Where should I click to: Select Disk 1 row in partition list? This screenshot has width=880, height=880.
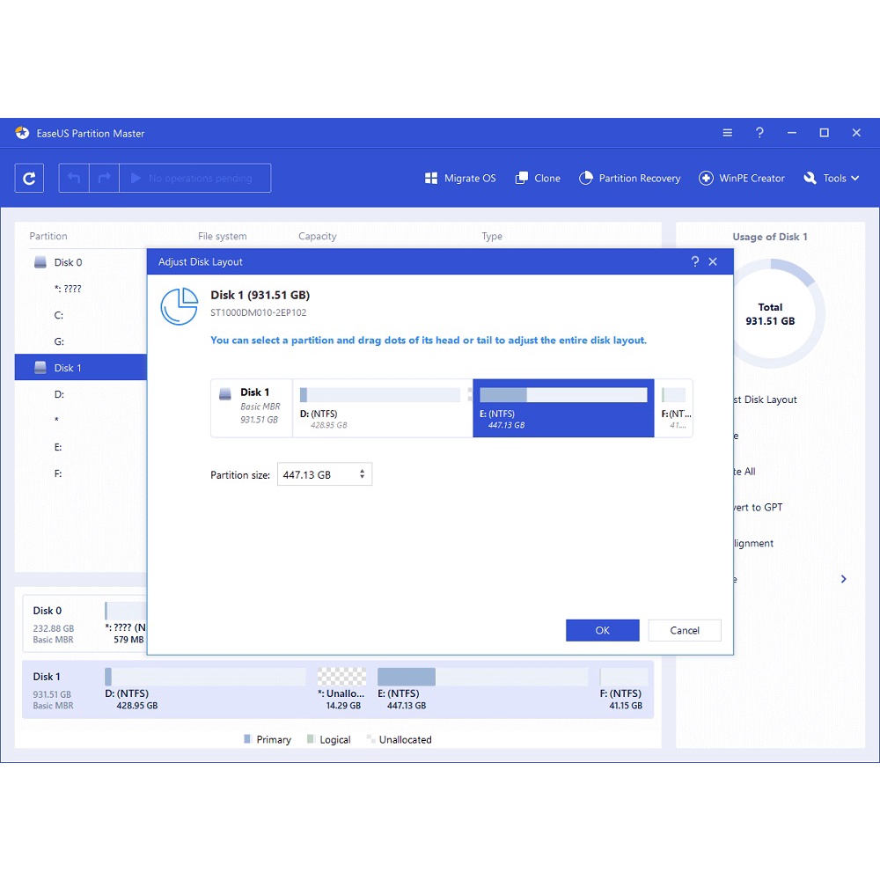pyautogui.click(x=68, y=368)
